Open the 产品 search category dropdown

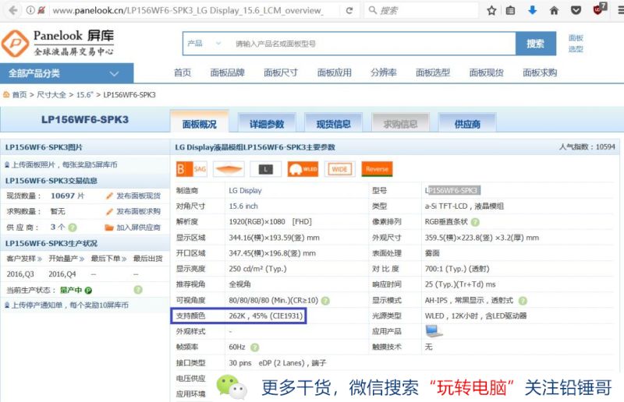click(x=204, y=44)
